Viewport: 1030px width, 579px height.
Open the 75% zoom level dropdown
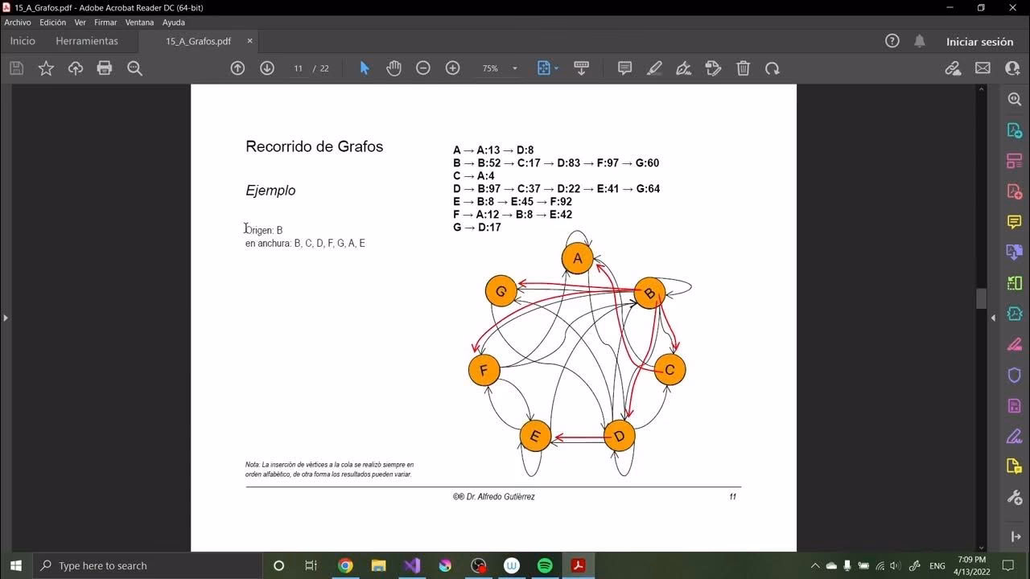click(x=499, y=68)
